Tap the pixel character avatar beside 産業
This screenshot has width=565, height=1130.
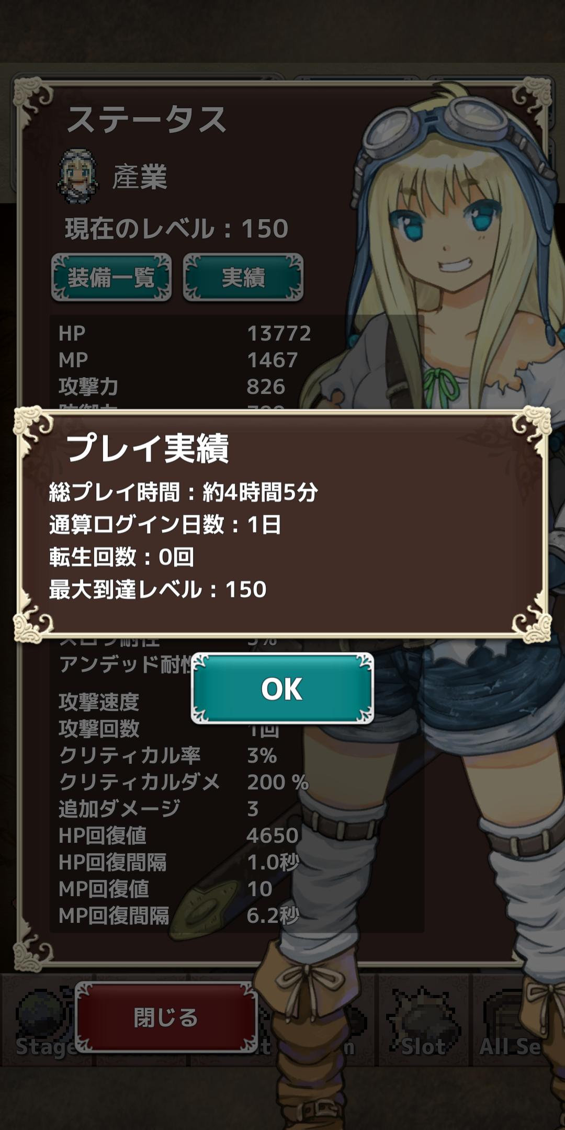[x=77, y=176]
